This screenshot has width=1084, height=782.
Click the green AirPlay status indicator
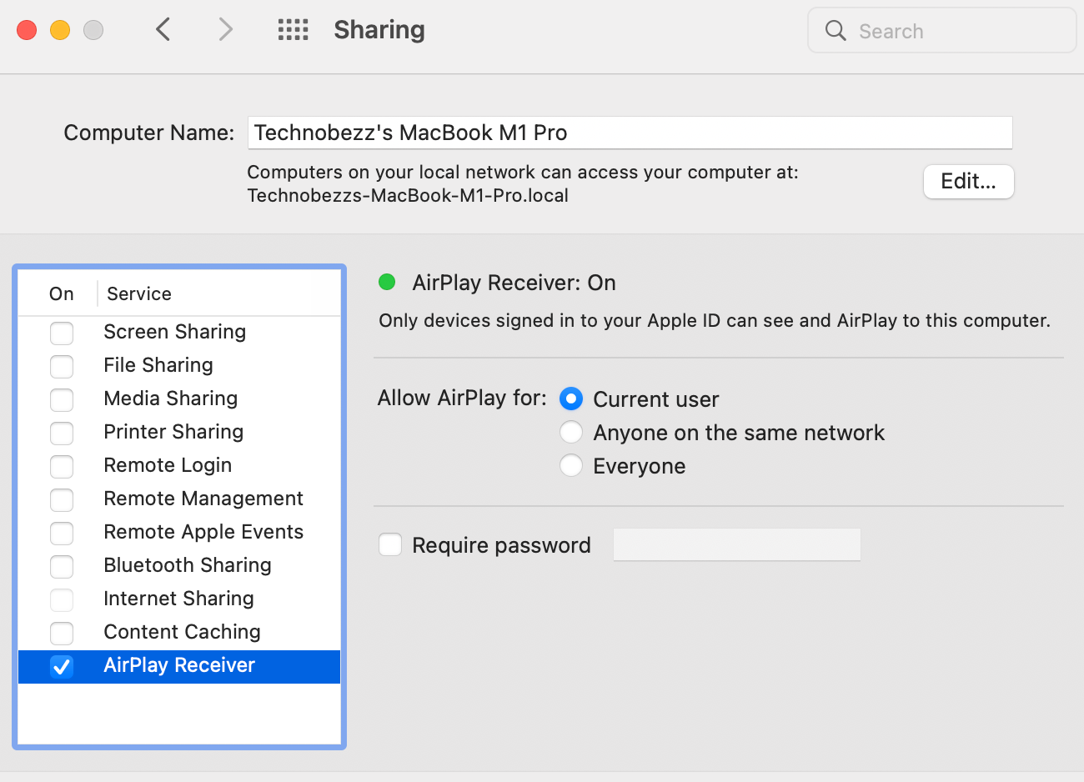tap(387, 282)
